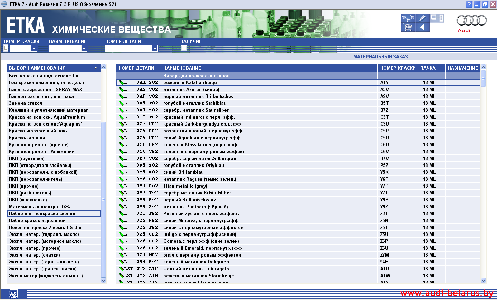Click the paint icon in the бежевый Kalaharibeige row
The height and width of the screenshot is (300, 497).
click(121, 82)
